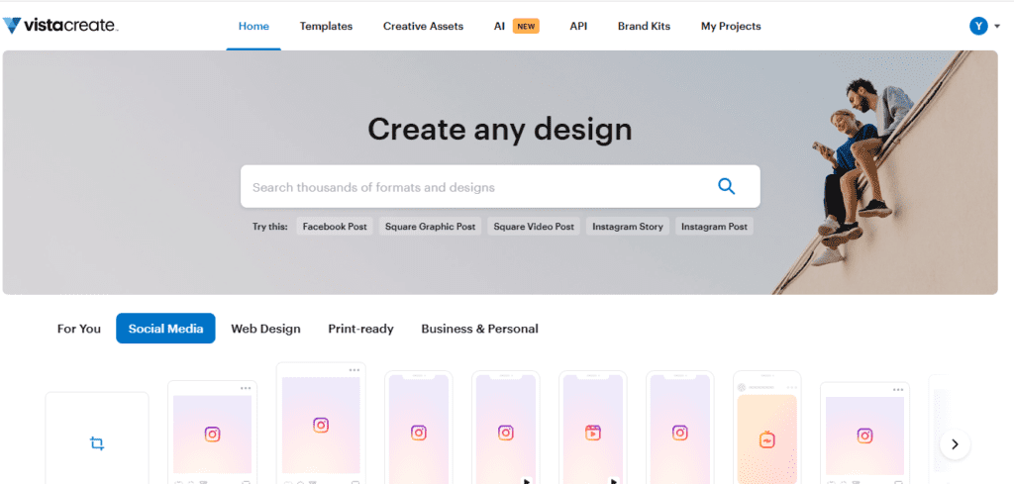Choose the Square Graphic Post suggestion

[430, 227]
